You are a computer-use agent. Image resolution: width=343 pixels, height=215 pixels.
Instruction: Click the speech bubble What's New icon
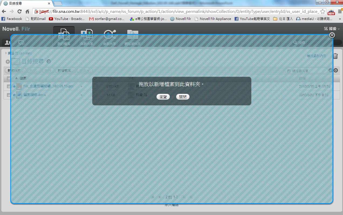(22, 43)
